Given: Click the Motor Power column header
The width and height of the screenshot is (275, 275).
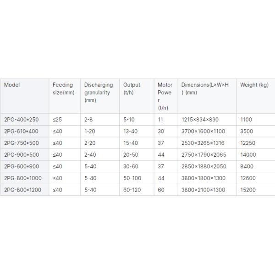Looking at the screenshot, I should [165, 96].
